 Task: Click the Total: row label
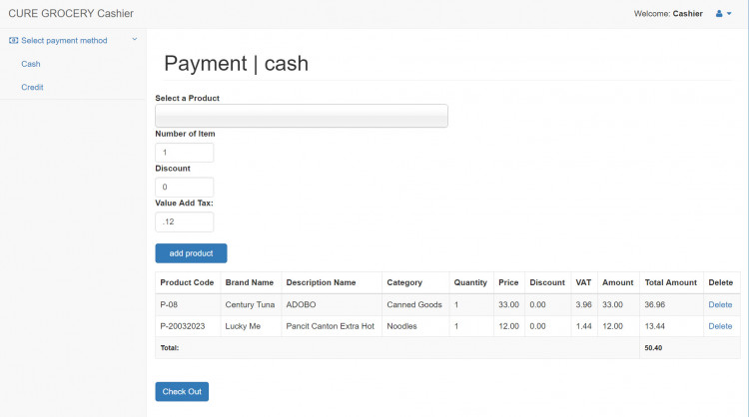pos(170,348)
